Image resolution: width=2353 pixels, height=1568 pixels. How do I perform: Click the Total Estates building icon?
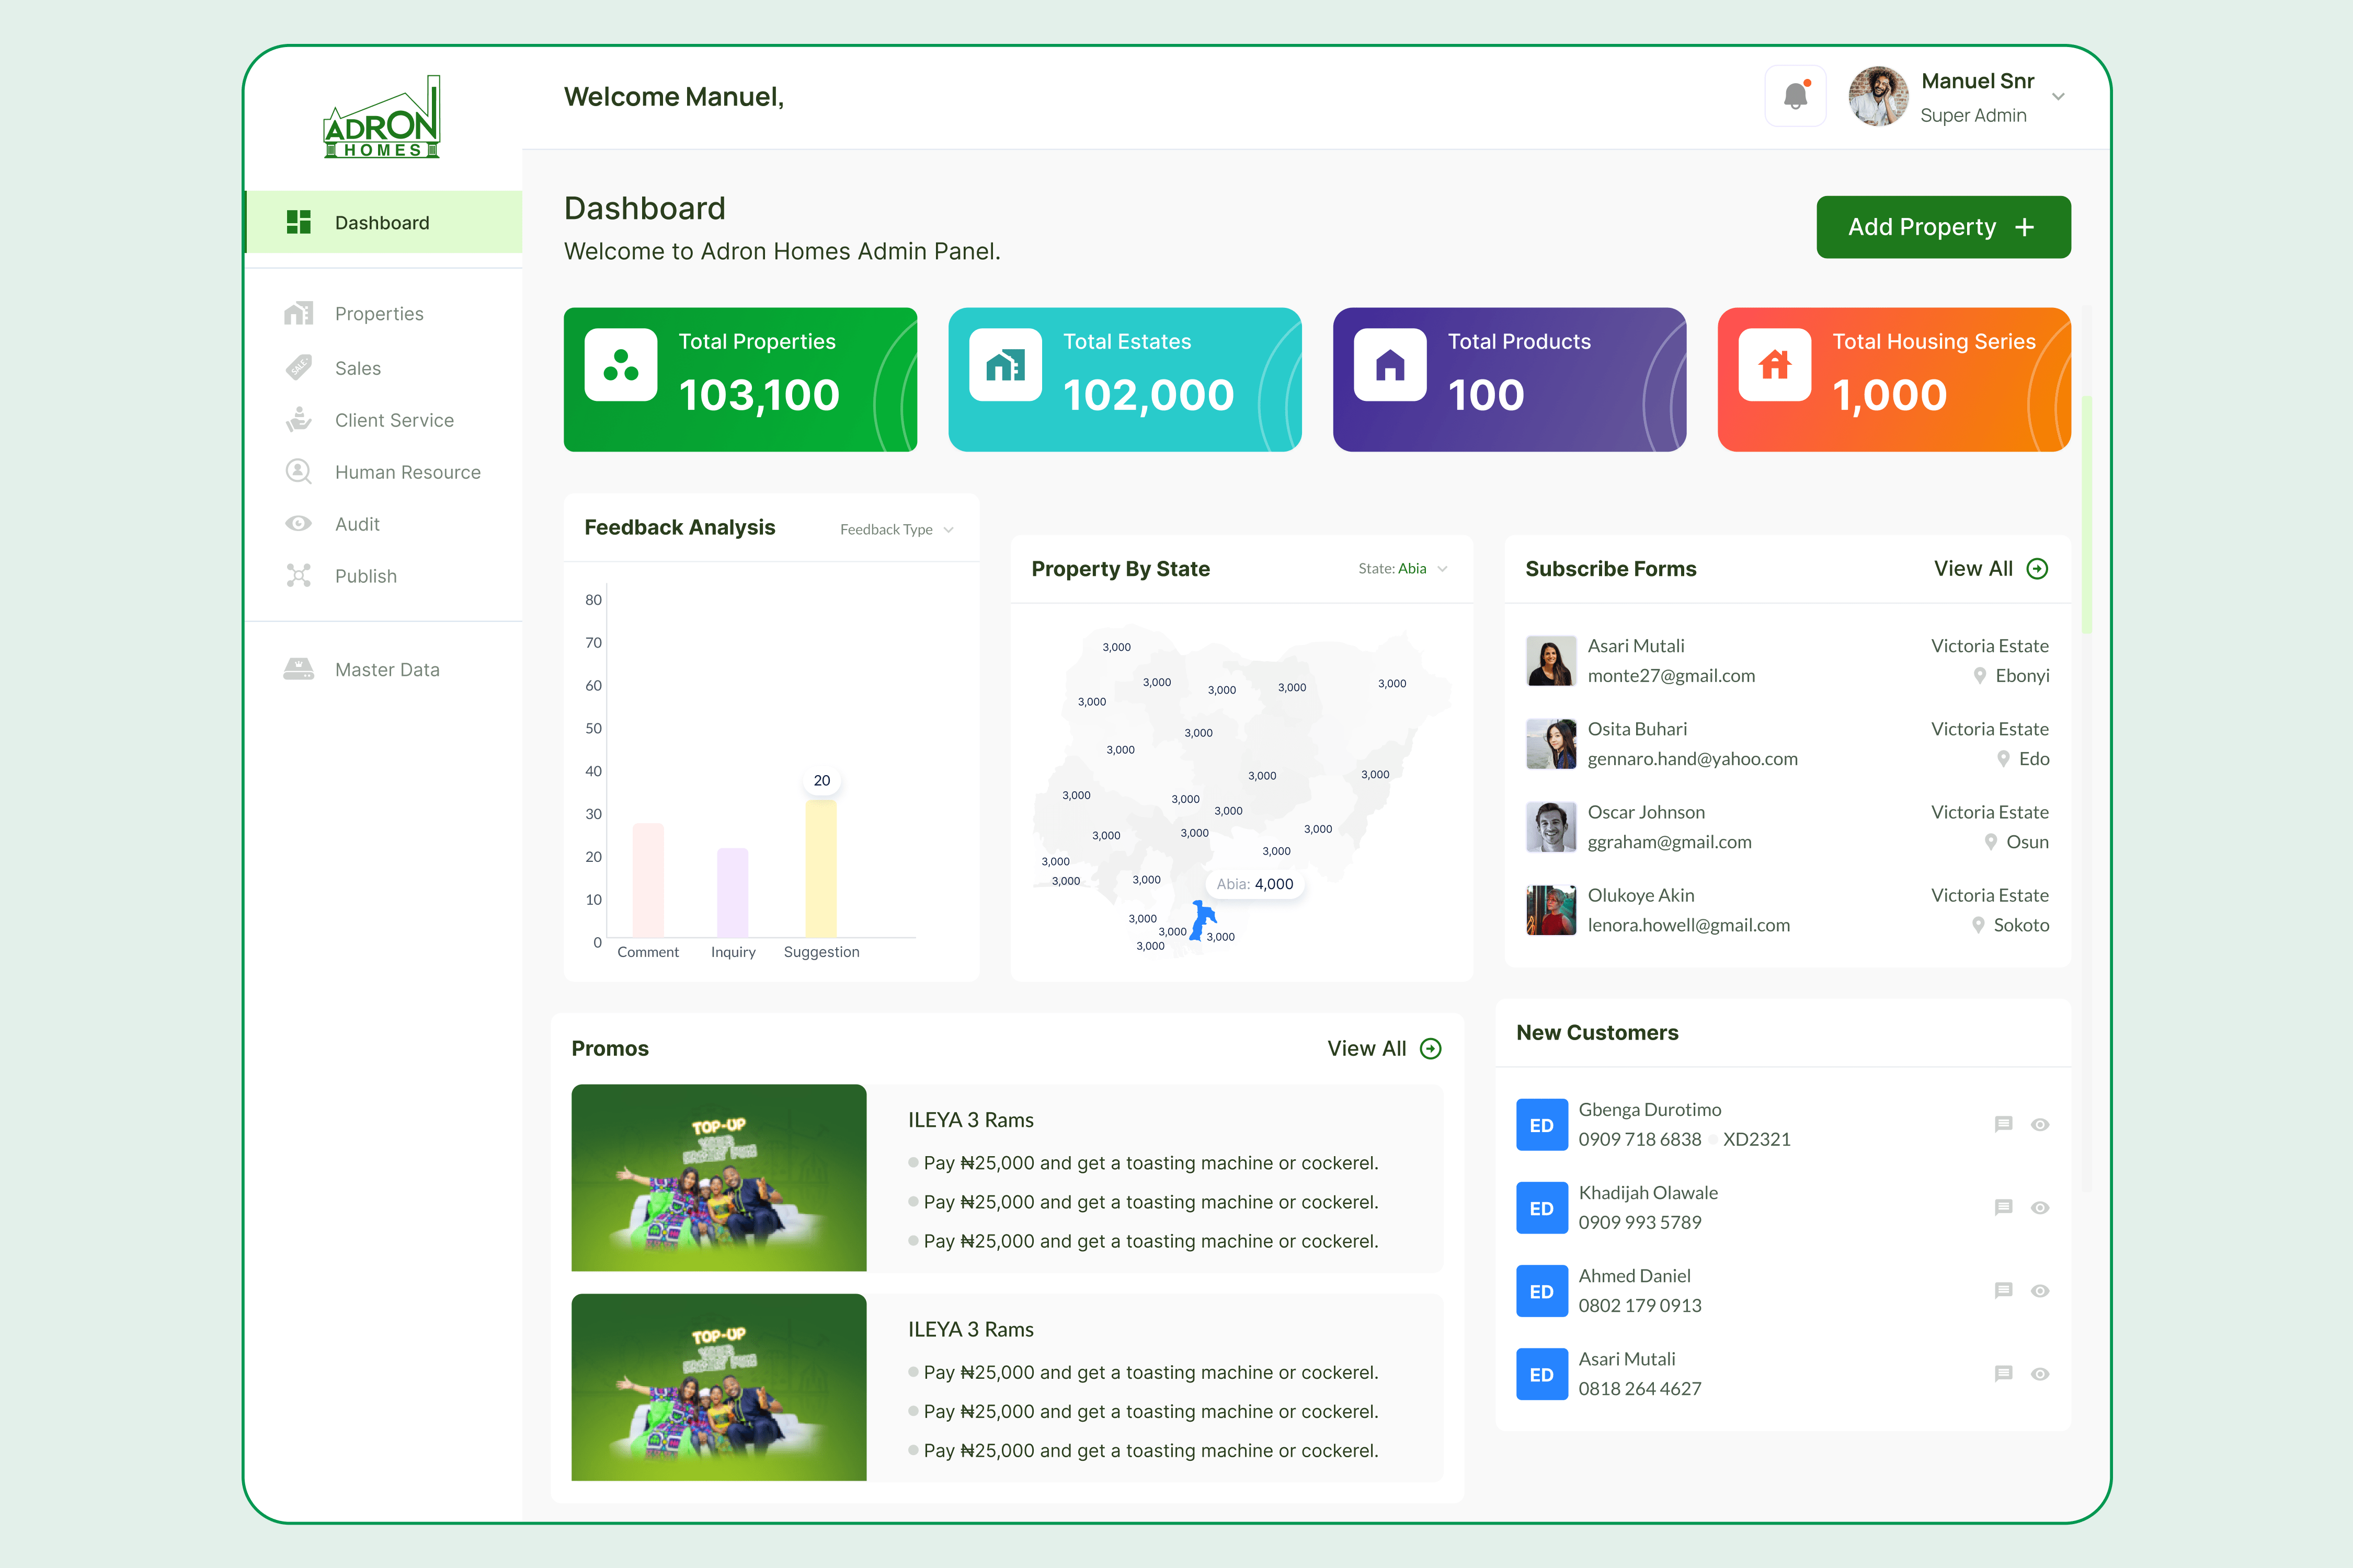1006,365
